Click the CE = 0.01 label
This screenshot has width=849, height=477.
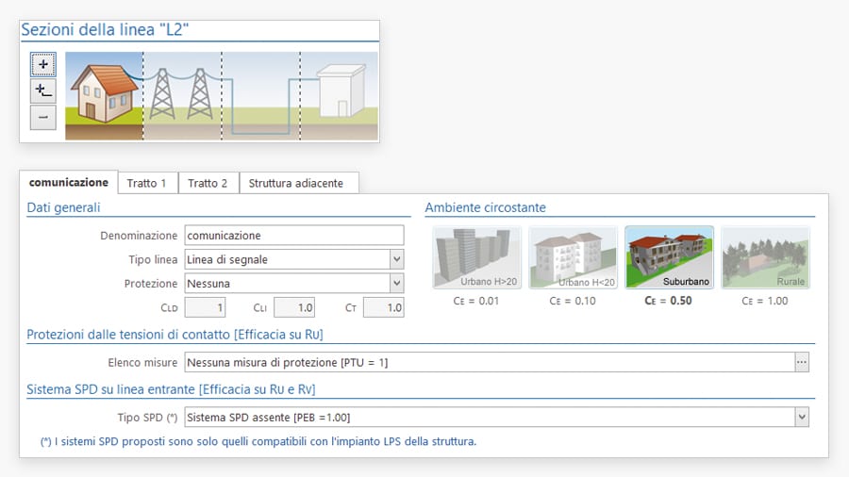click(x=476, y=301)
